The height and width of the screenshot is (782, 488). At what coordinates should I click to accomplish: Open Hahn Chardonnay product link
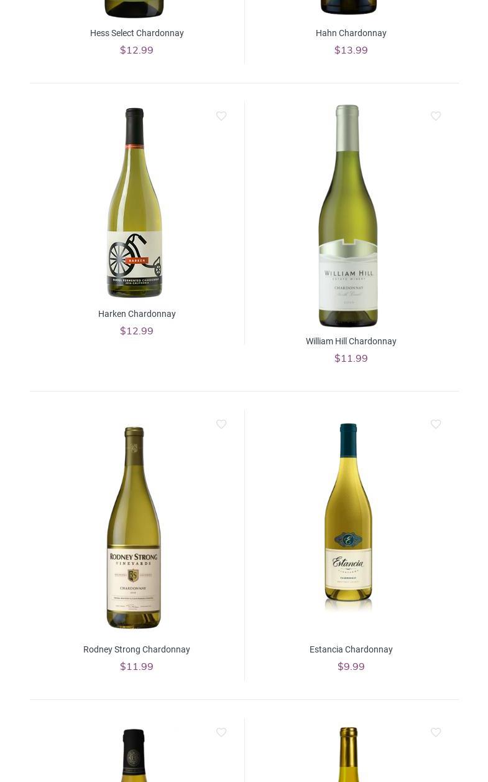click(x=351, y=33)
